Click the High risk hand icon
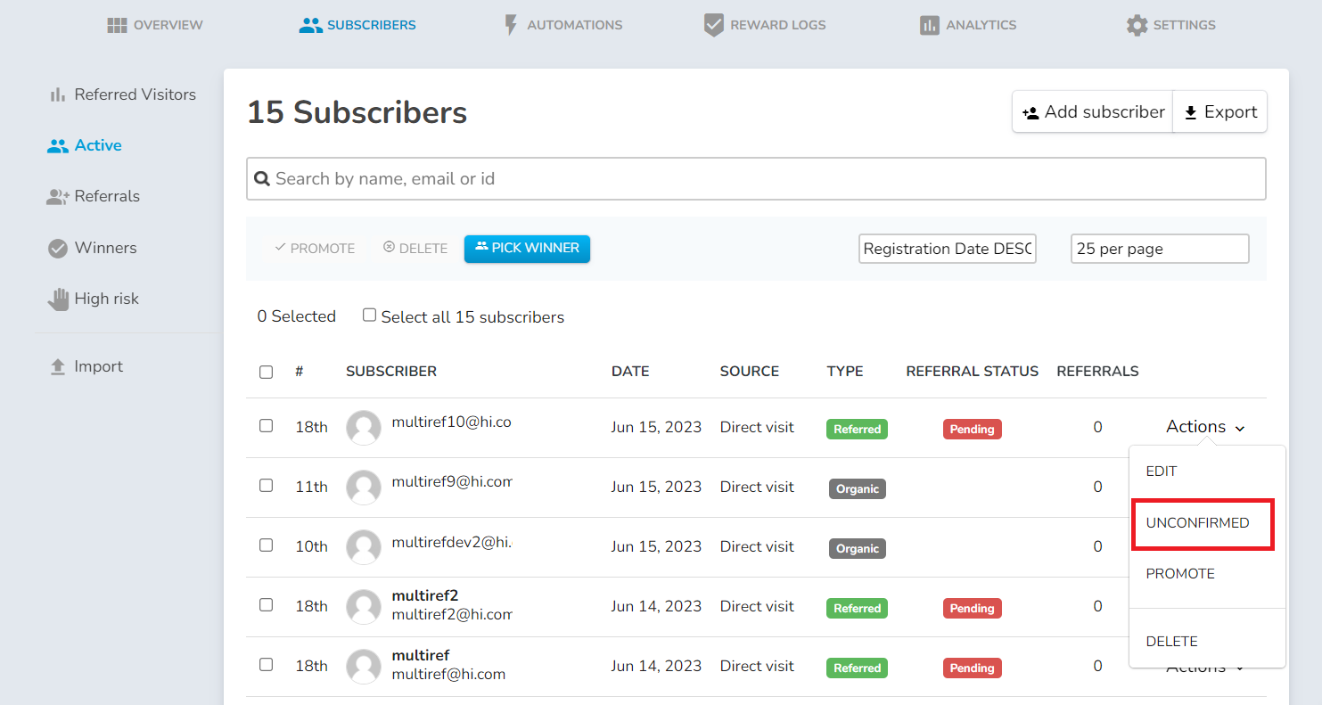The image size is (1322, 705). pos(58,299)
